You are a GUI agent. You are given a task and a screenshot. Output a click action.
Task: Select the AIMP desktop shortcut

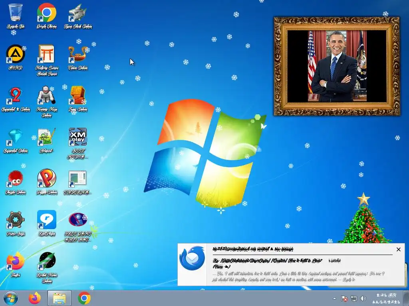pos(16,57)
